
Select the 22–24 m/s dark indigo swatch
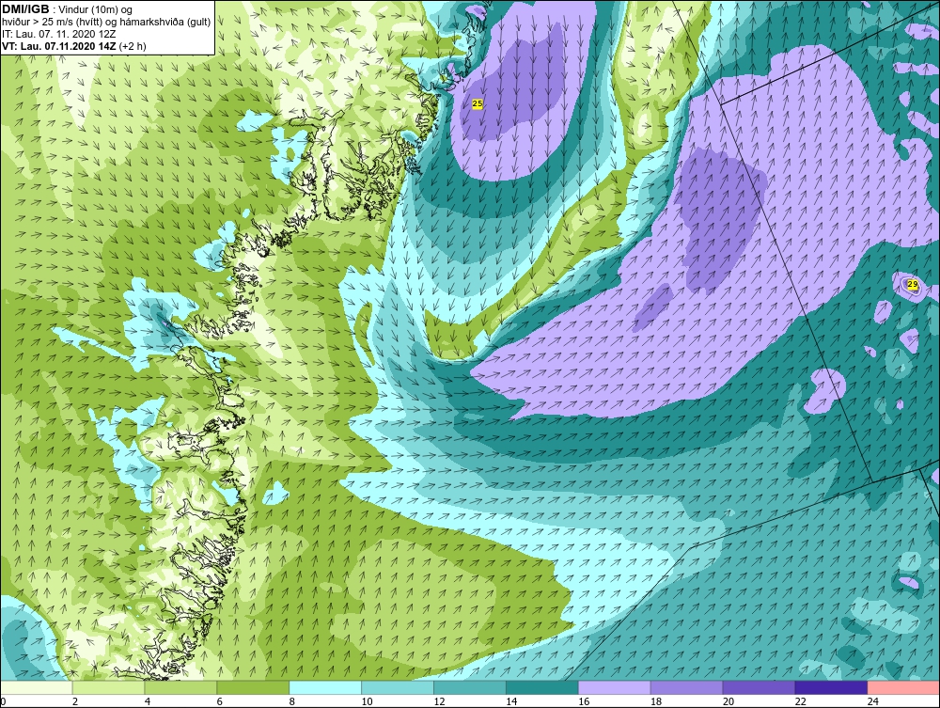tap(832, 687)
